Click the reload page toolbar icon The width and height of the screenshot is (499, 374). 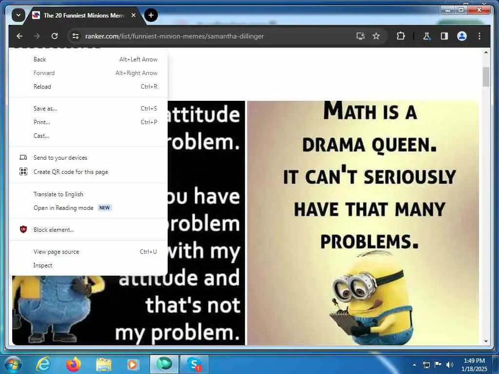pos(55,36)
